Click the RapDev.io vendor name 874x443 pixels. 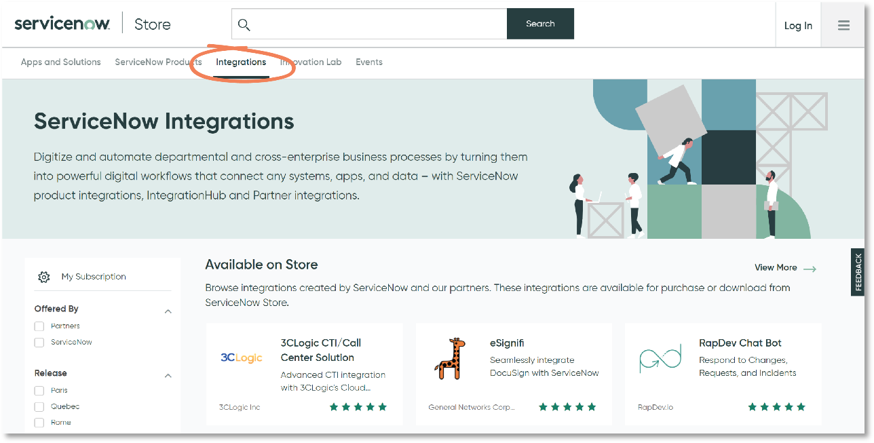[655, 407]
